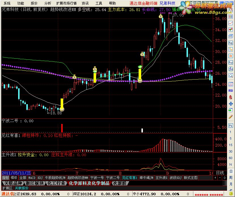Open the 报价 menu
235x197 pixels.
coord(34,3)
